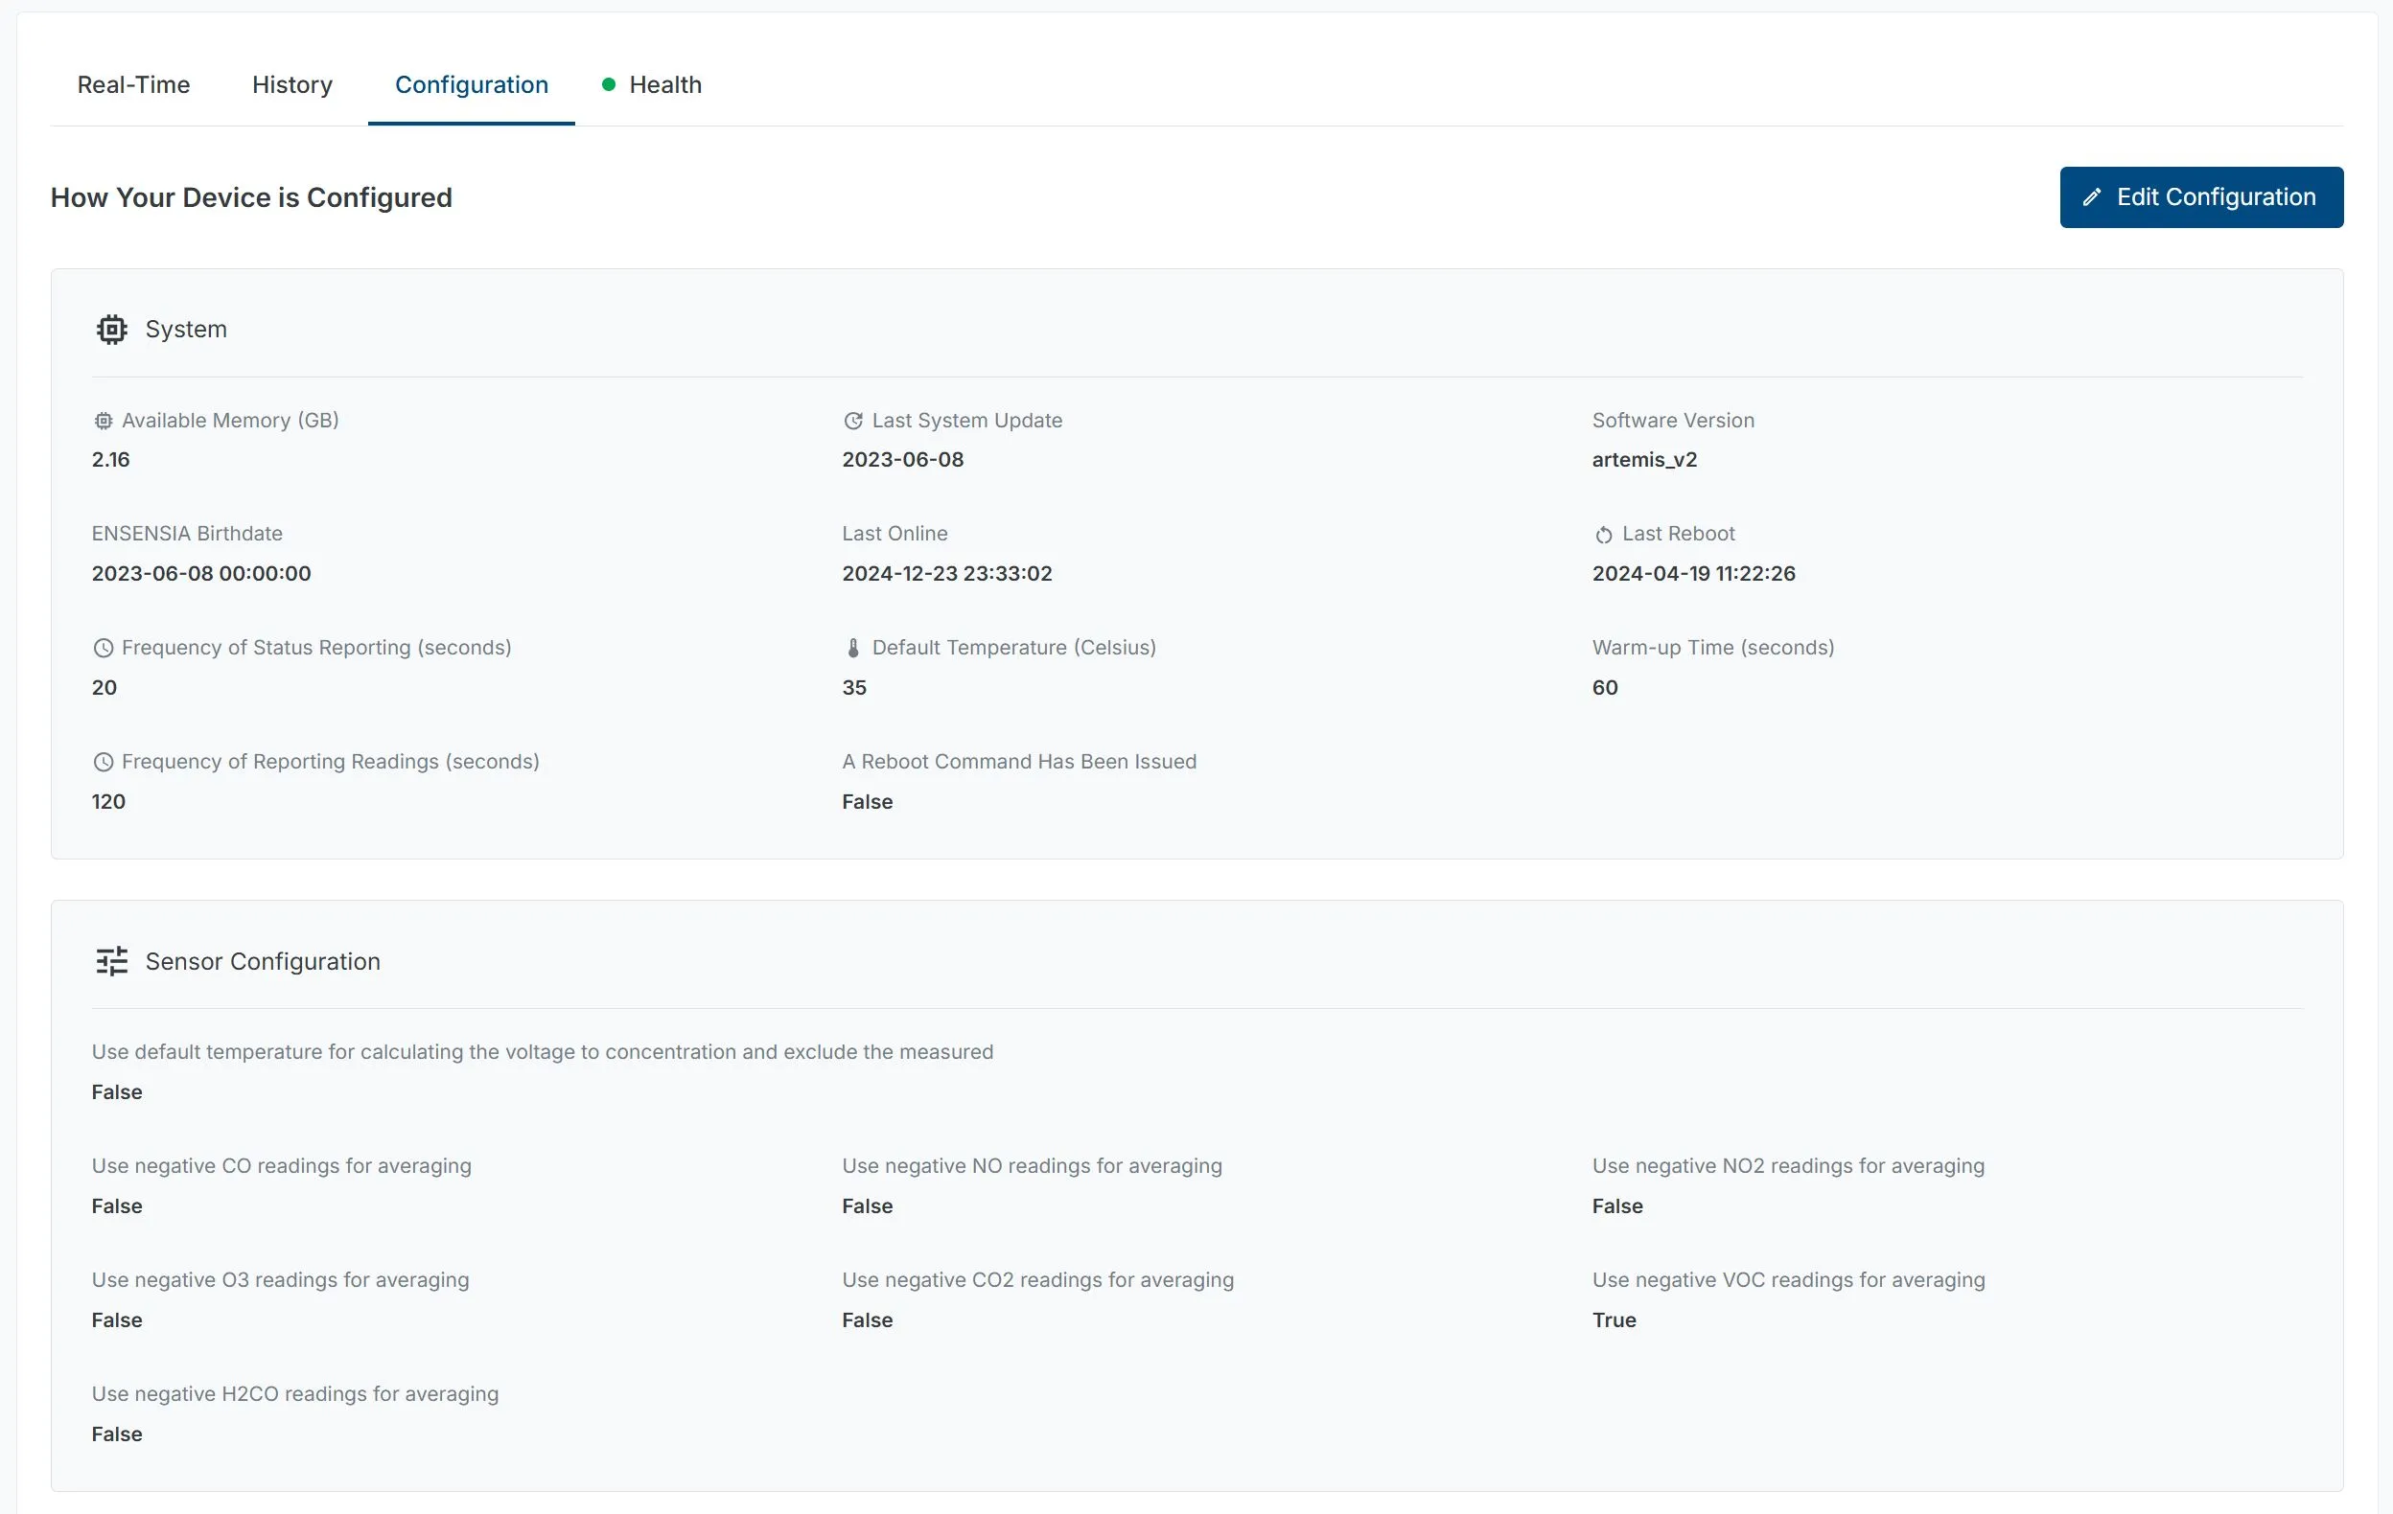Viewport: 2393px width, 1514px height.
Task: Click the Status Reporting frequency clock icon
Action: 103,649
